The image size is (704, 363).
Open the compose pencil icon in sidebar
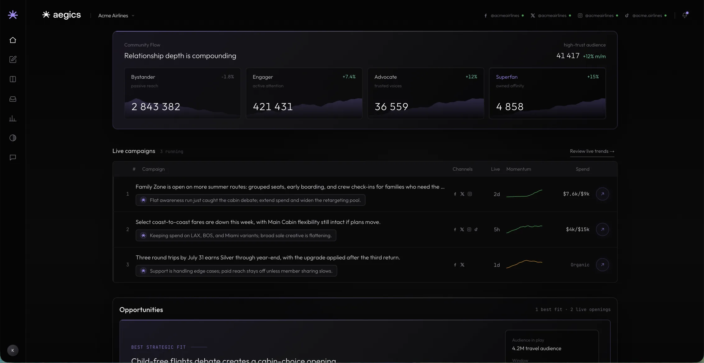click(13, 59)
